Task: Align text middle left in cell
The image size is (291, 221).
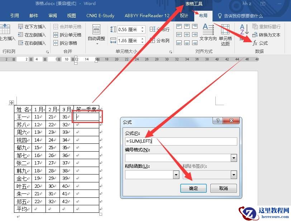Action: pyautogui.click(x=179, y=34)
